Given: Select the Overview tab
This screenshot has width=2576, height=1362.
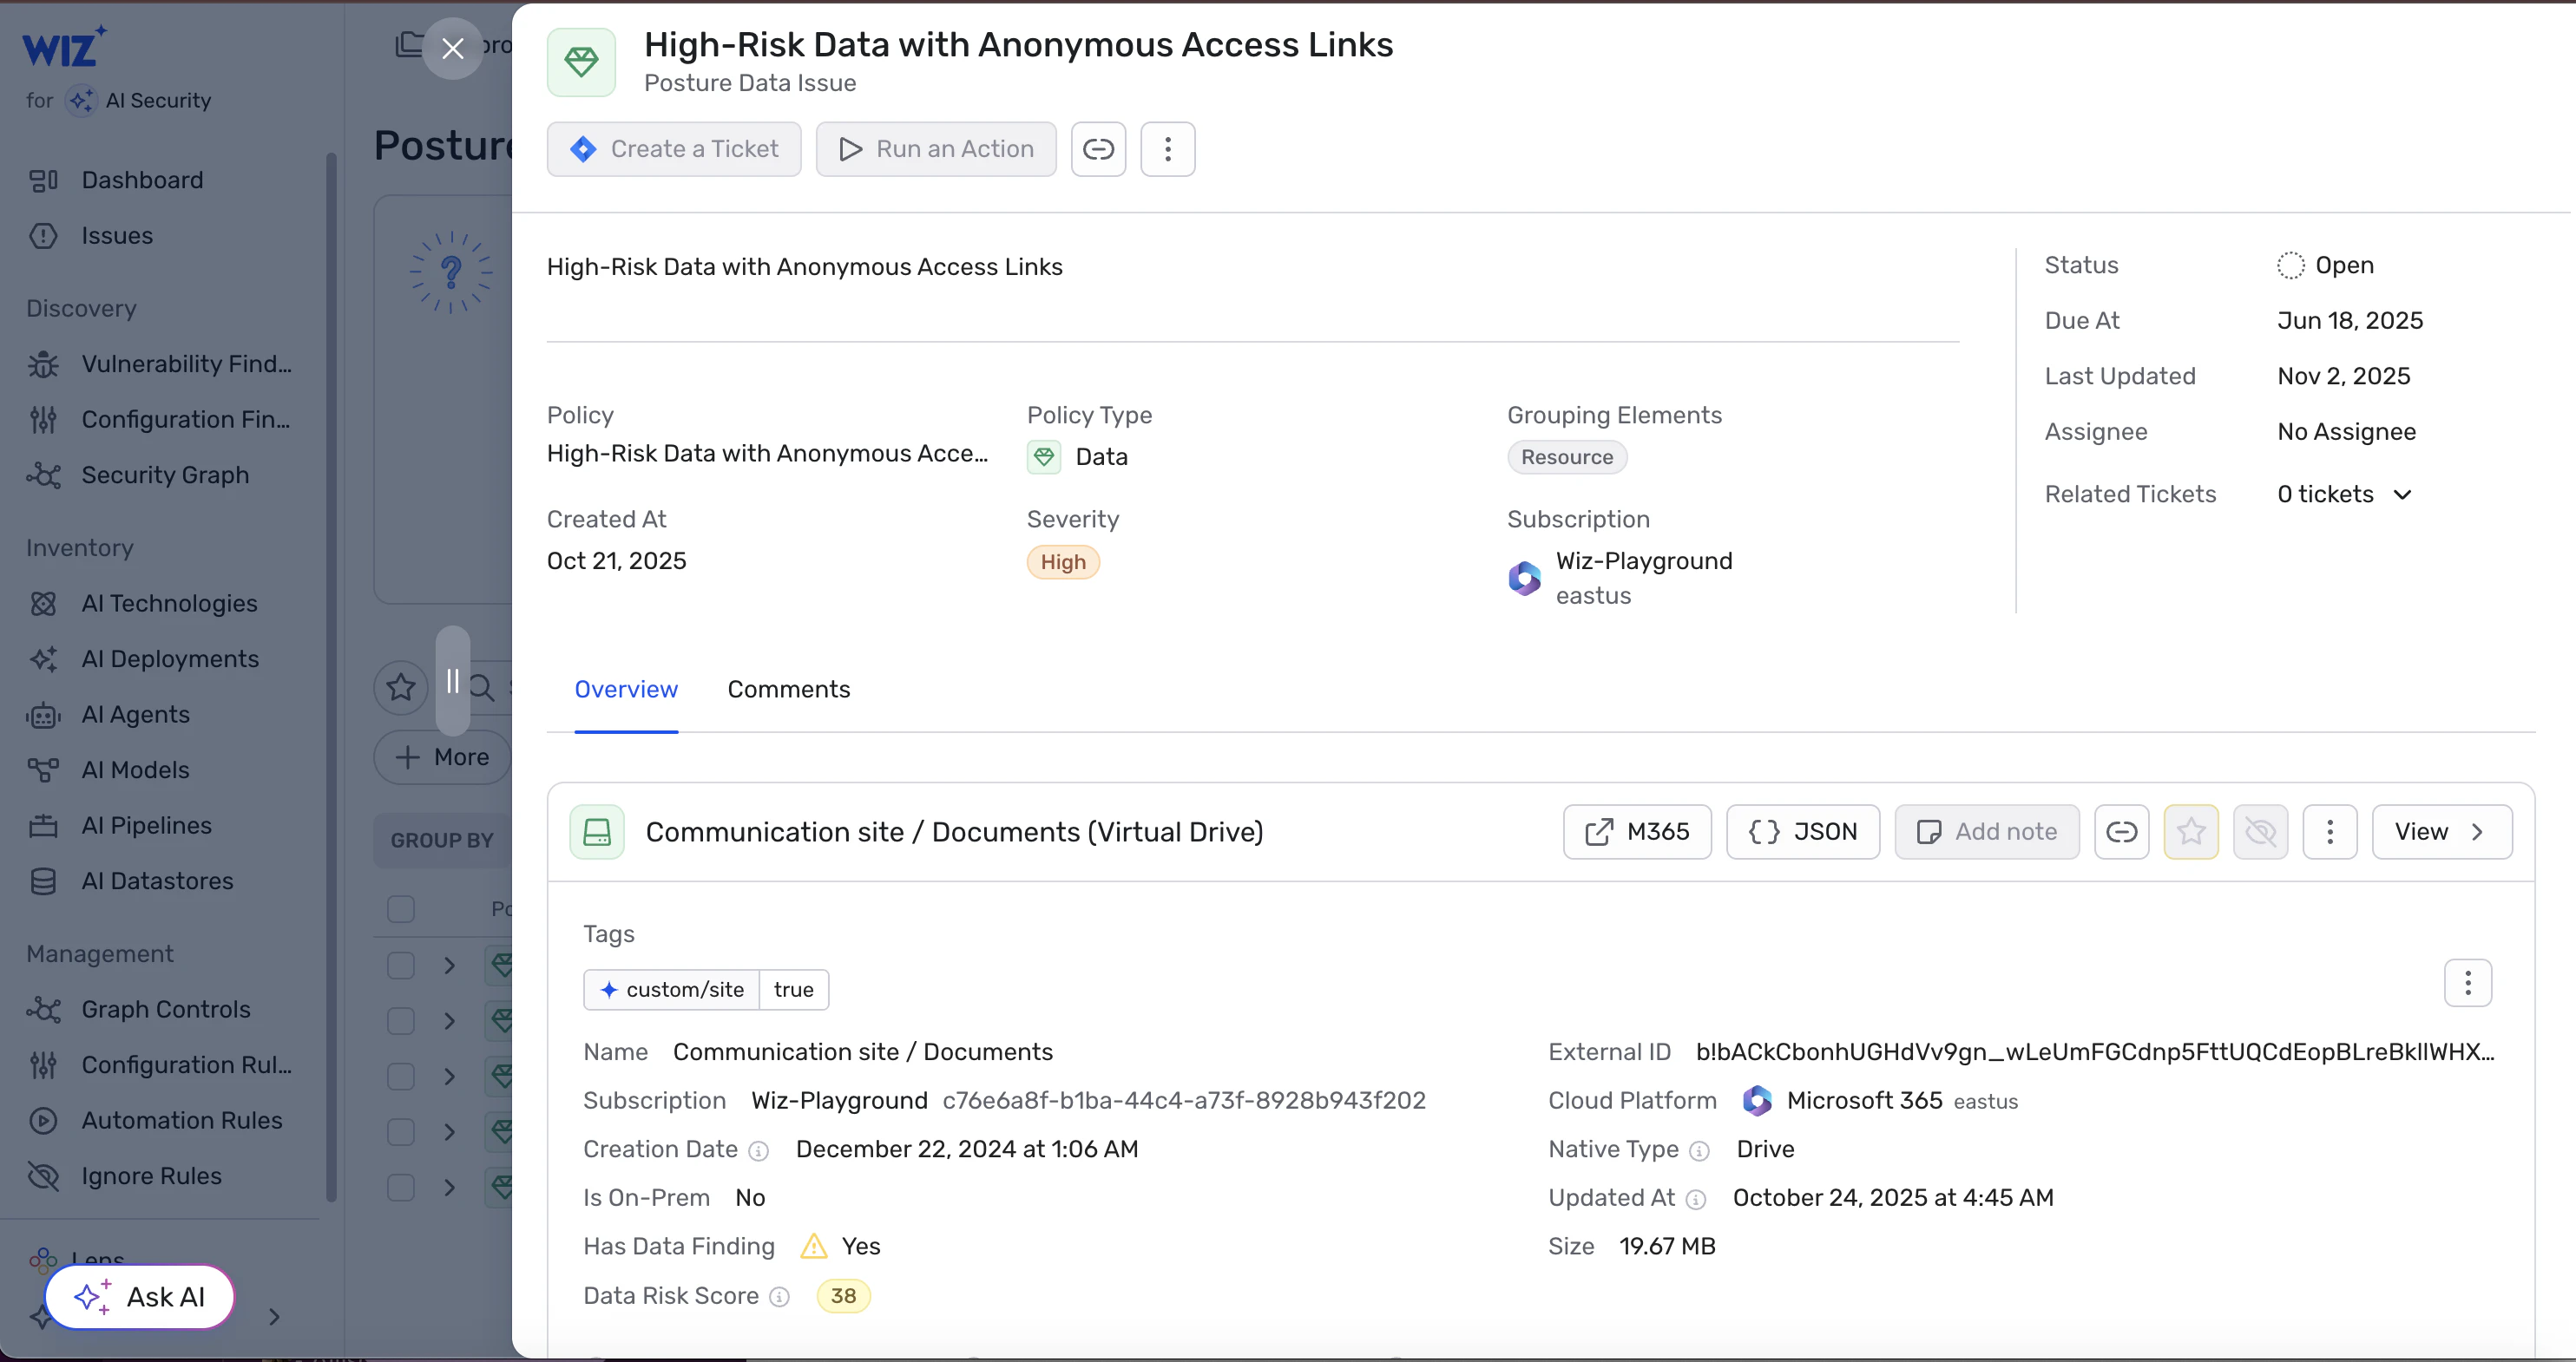Looking at the screenshot, I should point(626,690).
